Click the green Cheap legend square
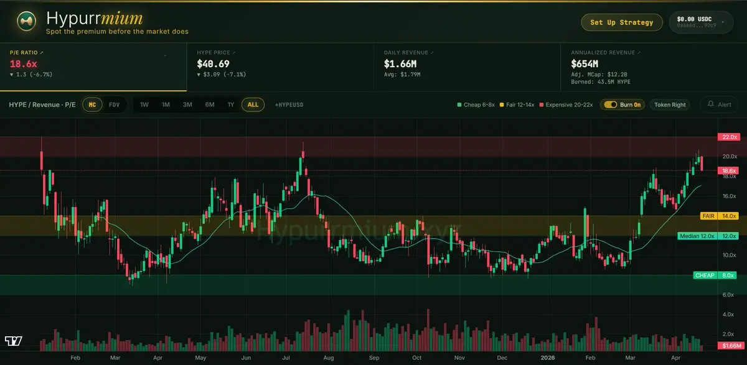The image size is (747, 365). click(459, 105)
